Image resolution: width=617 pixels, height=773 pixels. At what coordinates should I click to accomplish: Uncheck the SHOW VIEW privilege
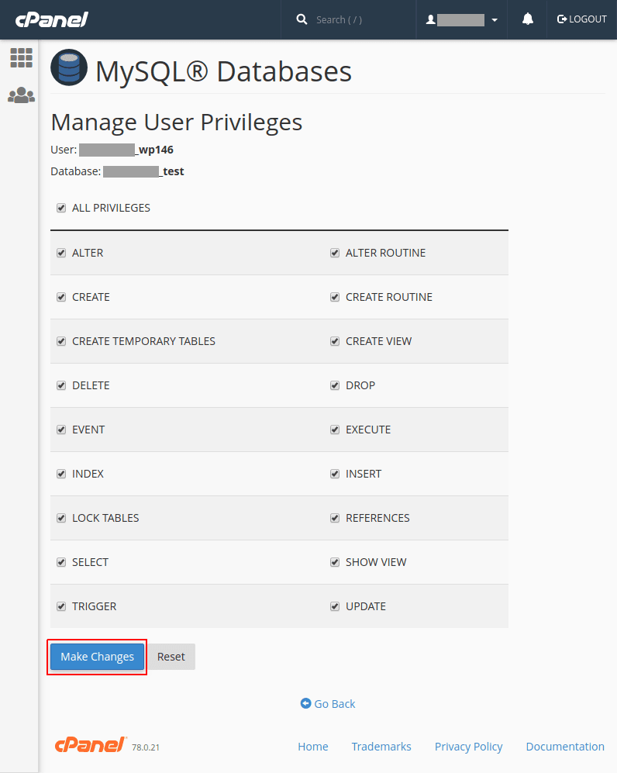(334, 561)
